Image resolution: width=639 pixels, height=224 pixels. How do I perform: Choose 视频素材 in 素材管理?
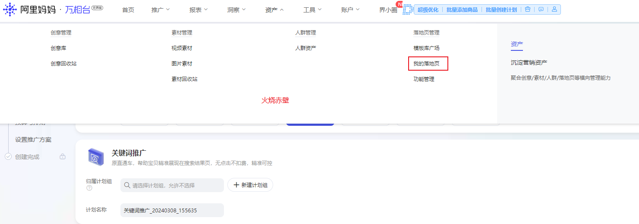(182, 48)
